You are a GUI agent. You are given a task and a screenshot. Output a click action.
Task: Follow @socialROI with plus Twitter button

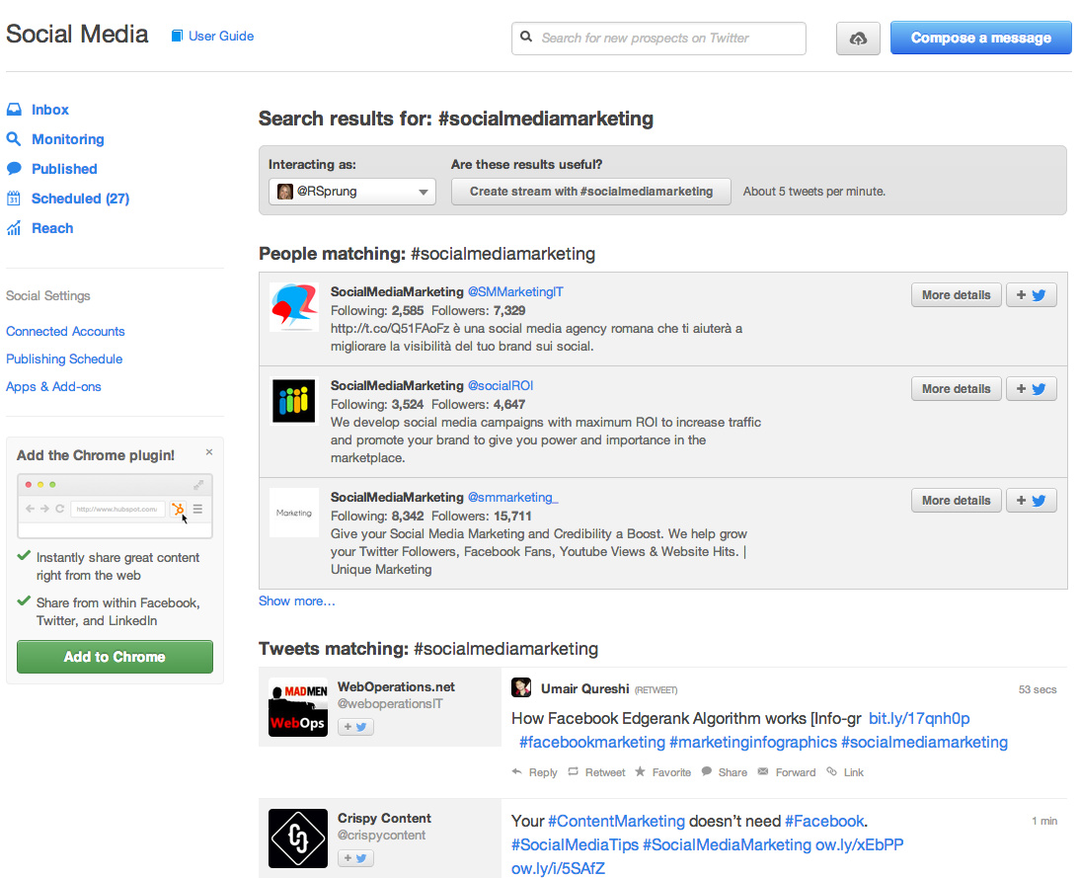[x=1031, y=389]
